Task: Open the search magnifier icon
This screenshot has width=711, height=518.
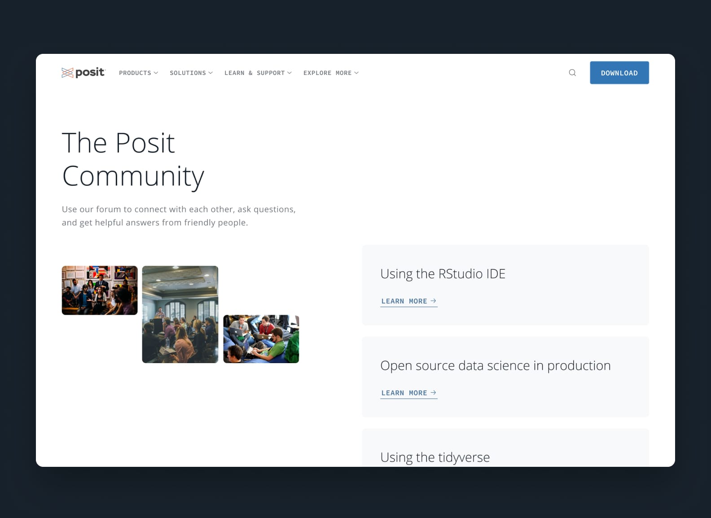Action: [572, 73]
